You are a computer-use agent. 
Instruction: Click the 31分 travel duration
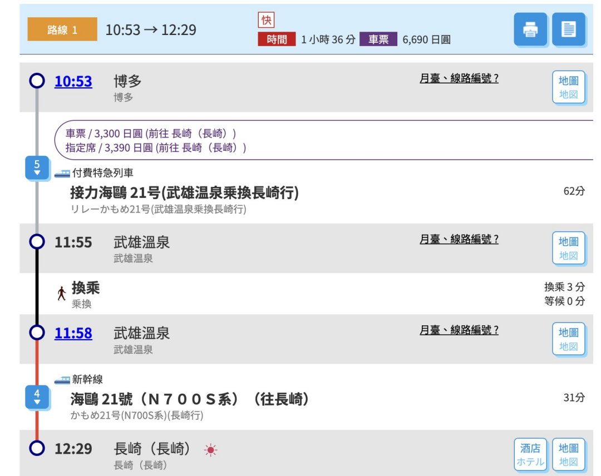tap(574, 398)
